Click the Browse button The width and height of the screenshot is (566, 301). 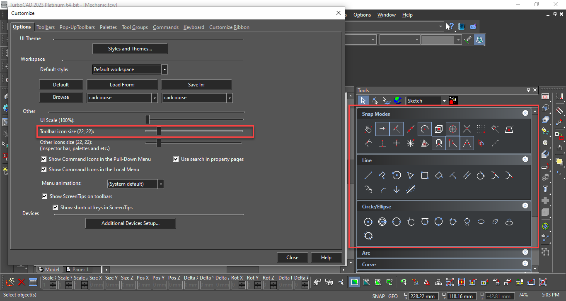coord(61,97)
